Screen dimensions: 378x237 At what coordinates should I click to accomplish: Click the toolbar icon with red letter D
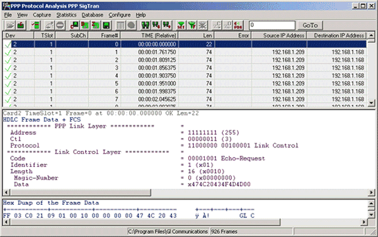click(x=85, y=25)
